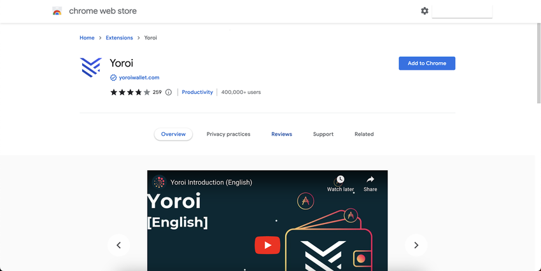This screenshot has height=271, width=541.
Task: Click the verified badge beside yoroiwallet.com
Action: coord(113,77)
